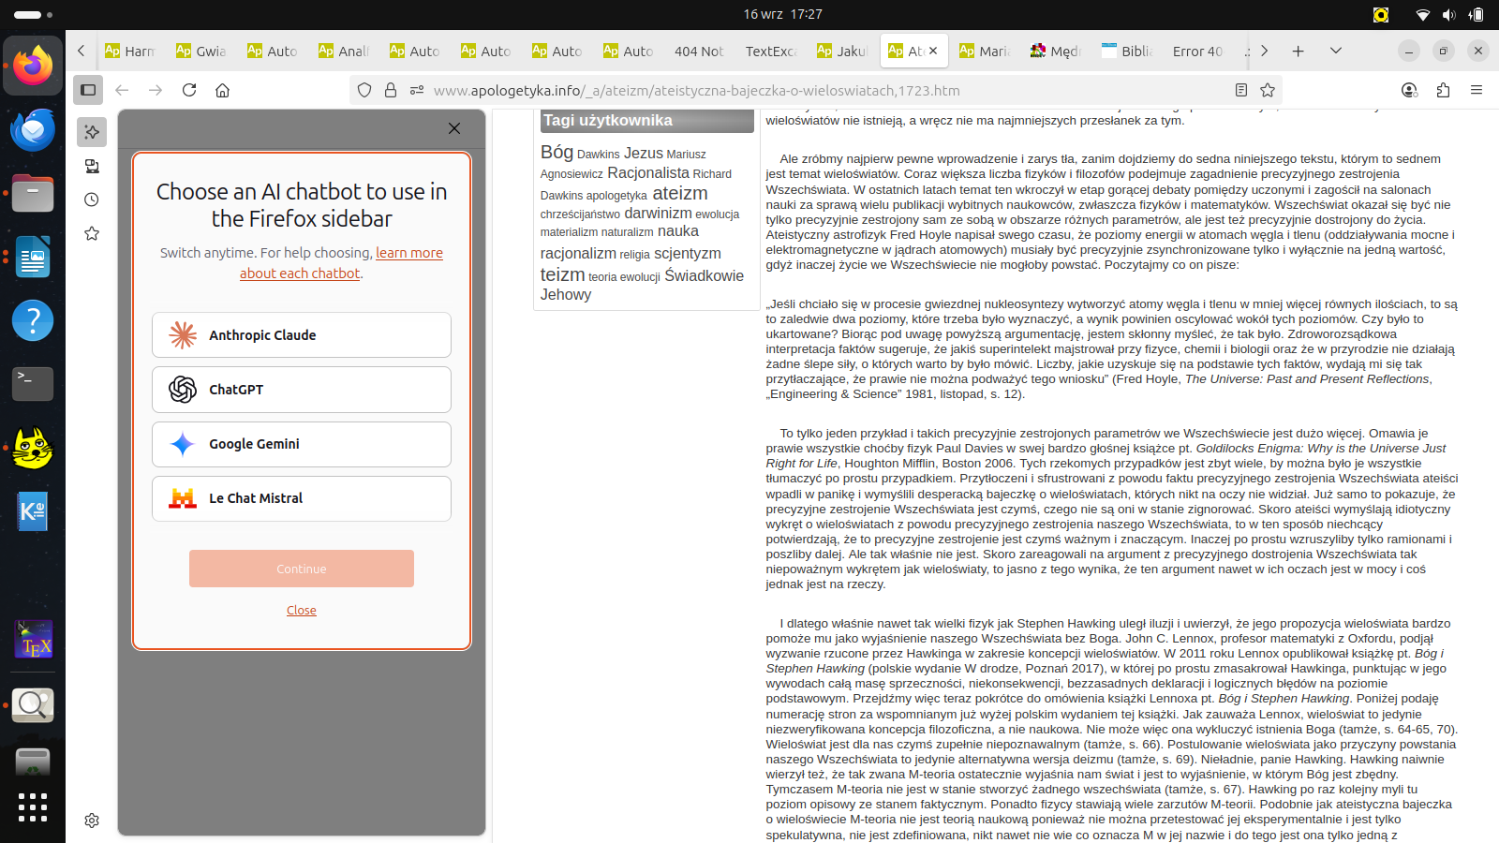Reload the current page
The width and height of the screenshot is (1499, 843).
(189, 90)
